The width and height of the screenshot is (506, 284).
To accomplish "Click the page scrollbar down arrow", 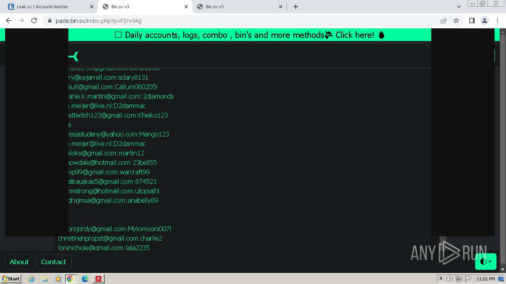I will point(503,269).
